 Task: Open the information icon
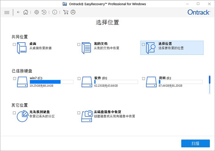click(55, 12)
